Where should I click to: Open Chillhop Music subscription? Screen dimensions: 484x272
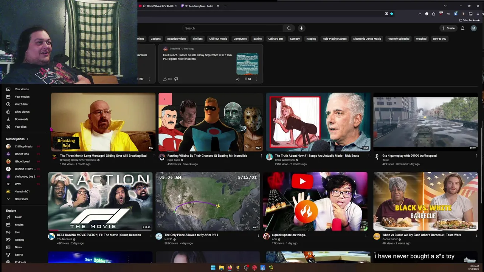click(23, 147)
